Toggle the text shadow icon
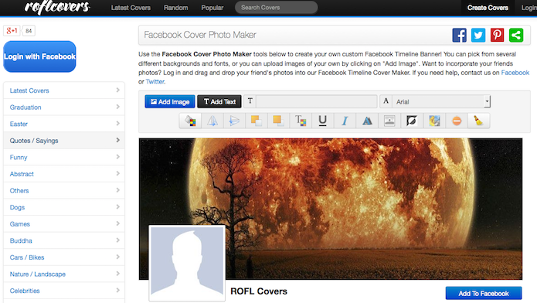 (x=367, y=121)
